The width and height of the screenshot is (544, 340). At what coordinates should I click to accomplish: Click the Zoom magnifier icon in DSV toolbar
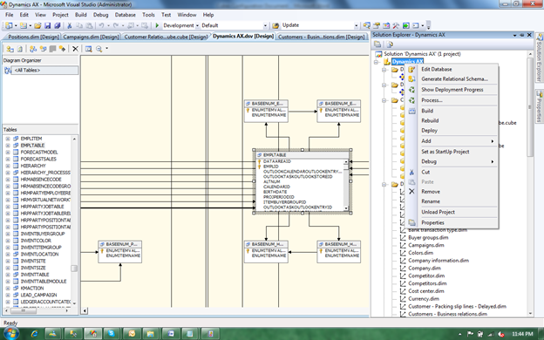99,49
